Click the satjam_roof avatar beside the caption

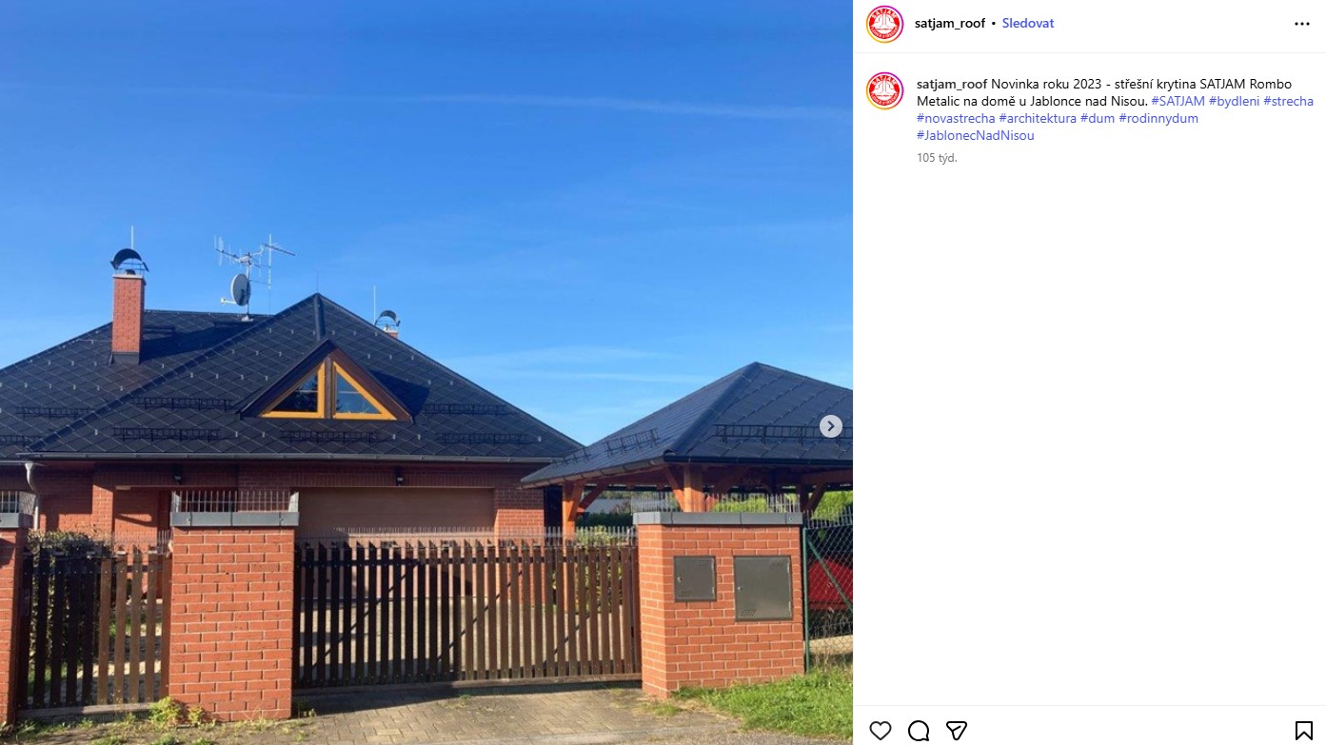pos(884,90)
